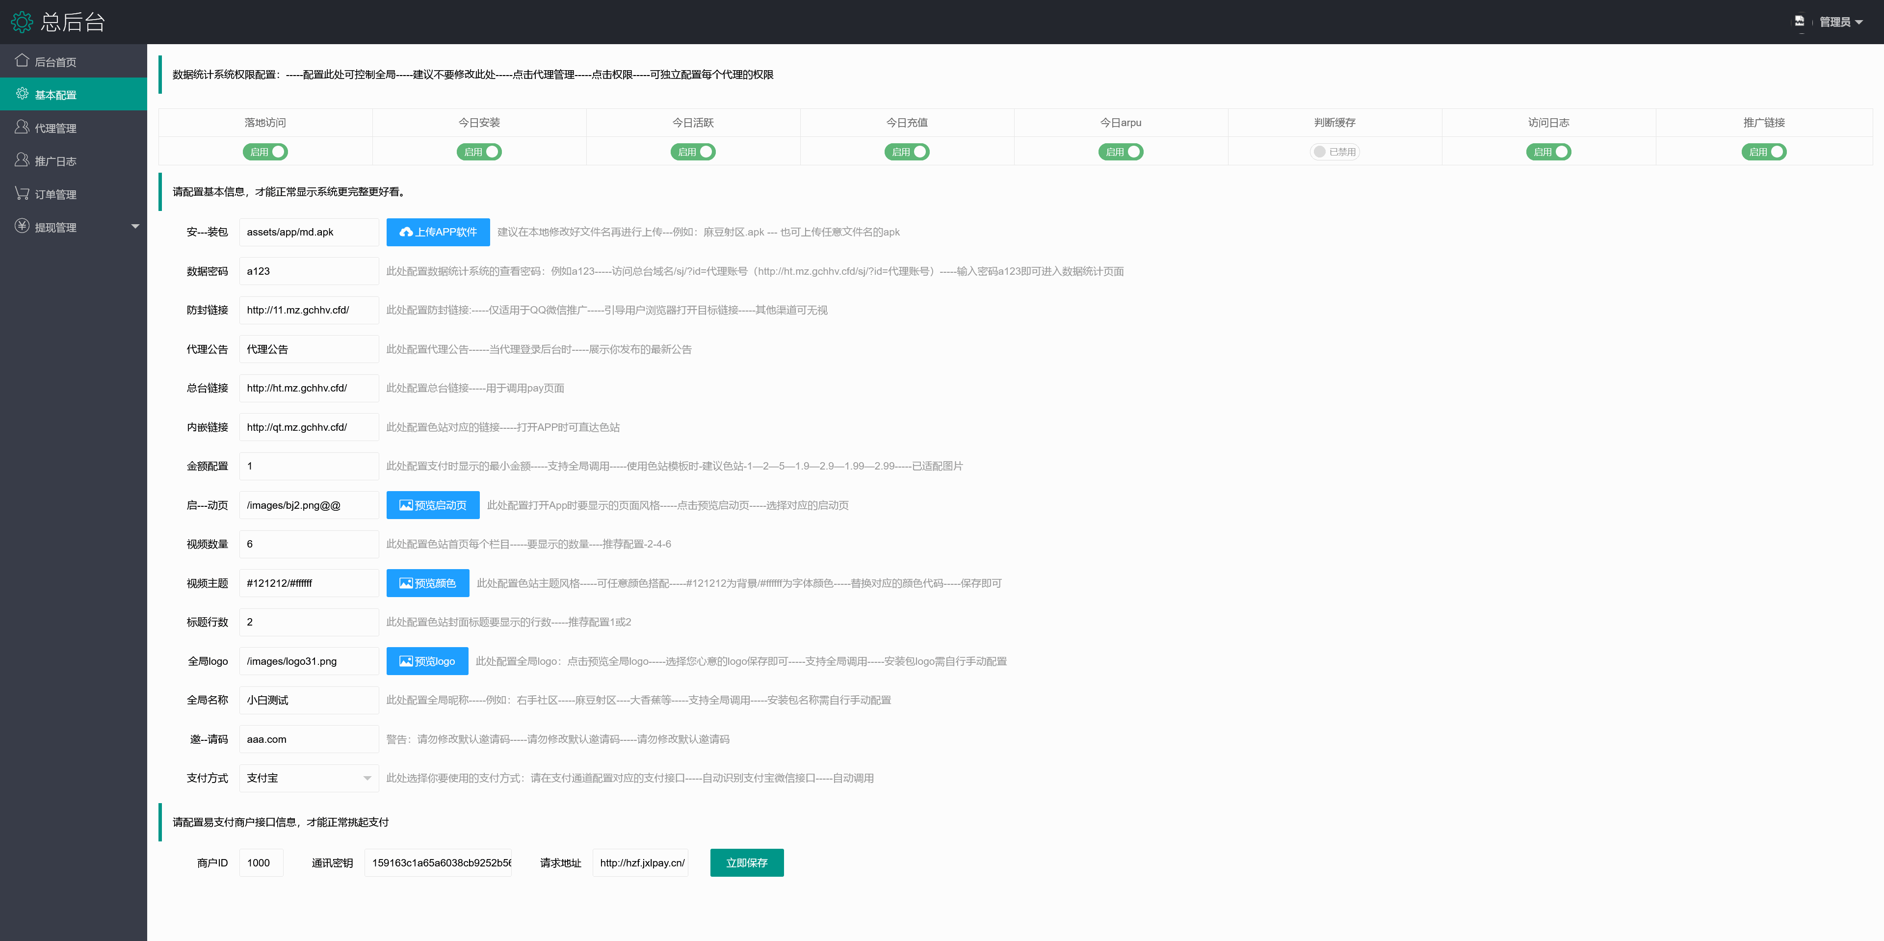Click the gear logo icon beside 总后台

point(22,22)
